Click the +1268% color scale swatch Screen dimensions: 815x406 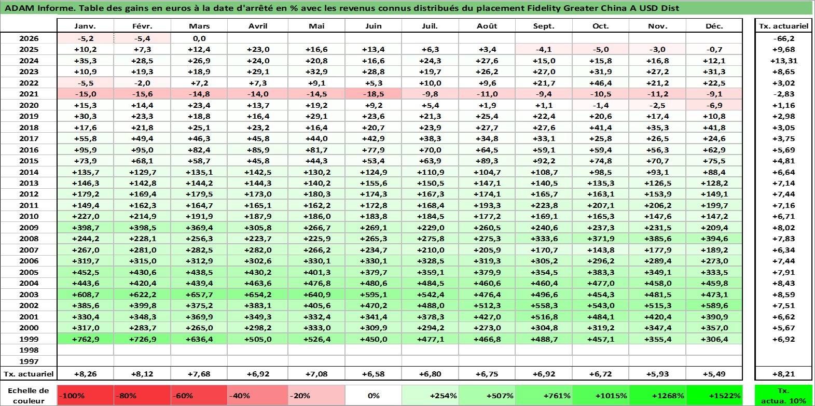point(658,395)
